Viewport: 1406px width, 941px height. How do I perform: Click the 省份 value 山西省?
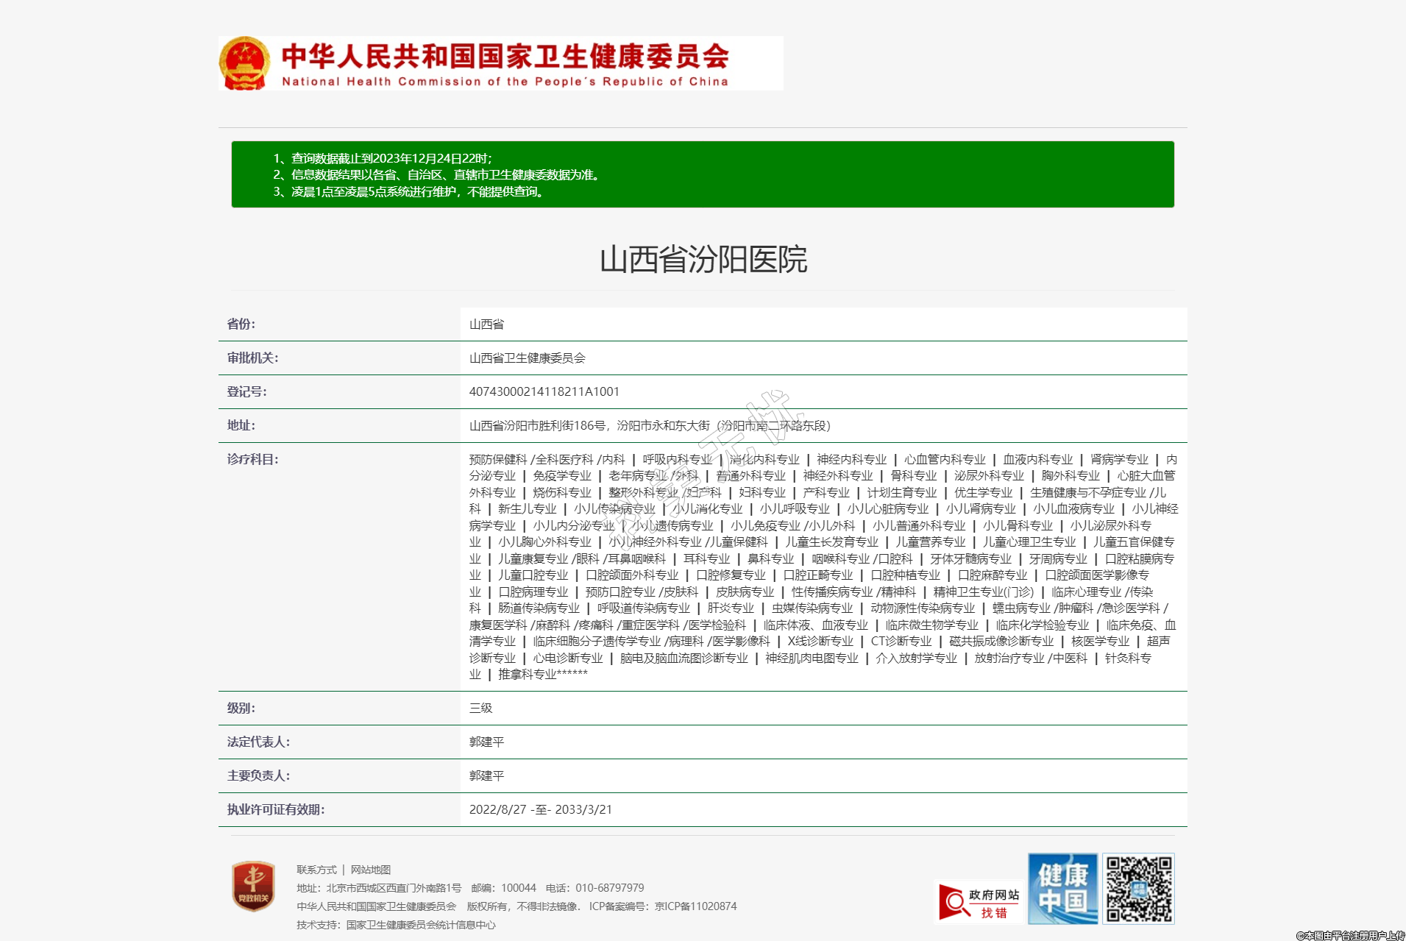click(x=486, y=324)
